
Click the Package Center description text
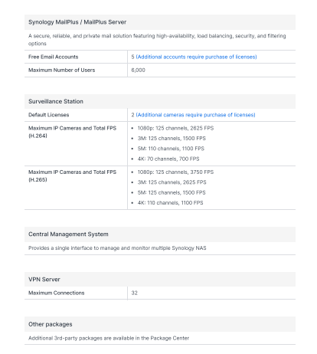click(109, 338)
